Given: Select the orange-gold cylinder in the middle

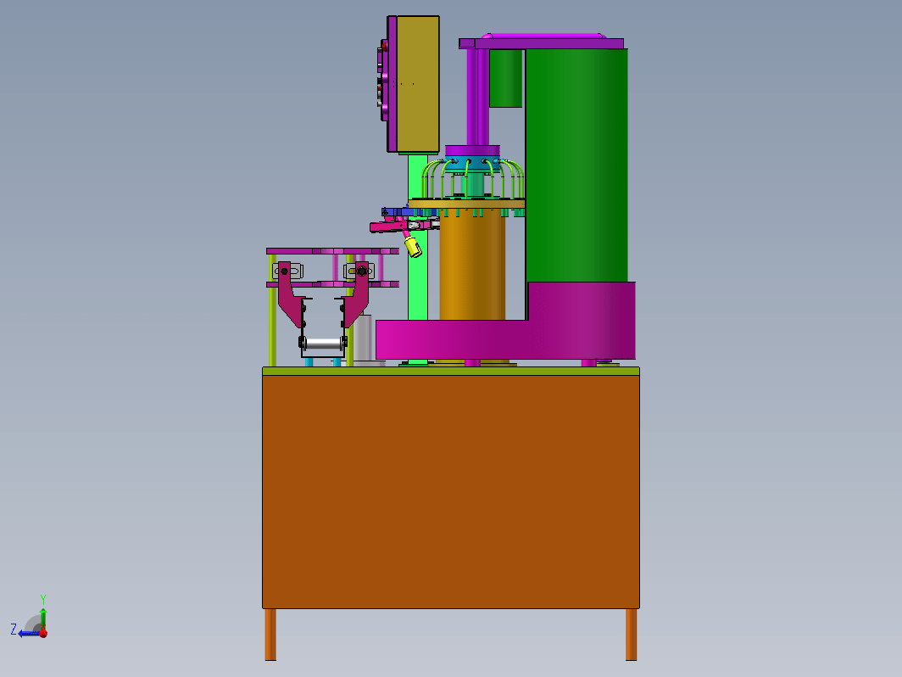Looking at the screenshot, I should pyautogui.click(x=472, y=264).
